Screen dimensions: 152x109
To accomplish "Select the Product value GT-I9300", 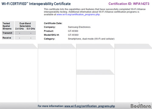I will pos(73,31).
